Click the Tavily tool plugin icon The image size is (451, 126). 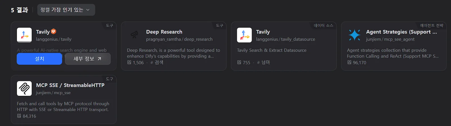click(24, 35)
